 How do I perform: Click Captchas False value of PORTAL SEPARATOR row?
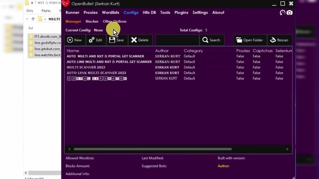coord(256,78)
